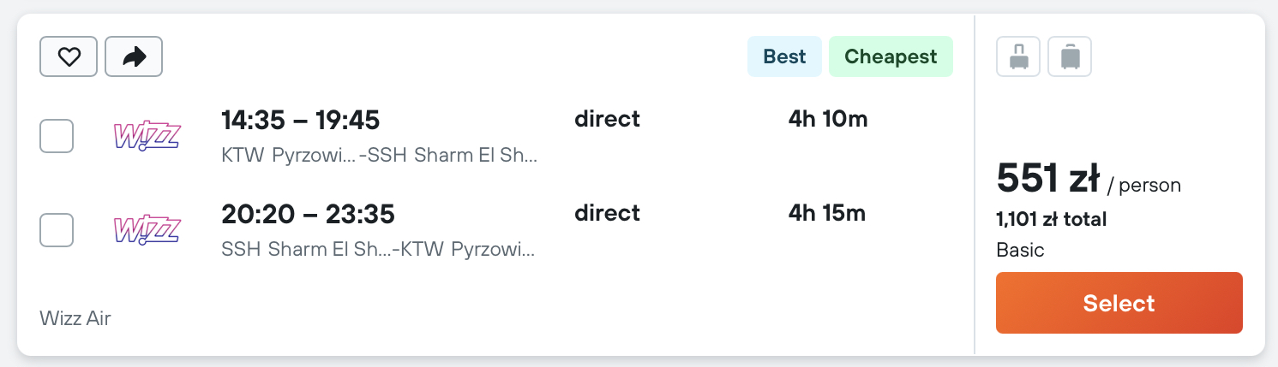Choose this flight with the Select button

click(x=1119, y=303)
